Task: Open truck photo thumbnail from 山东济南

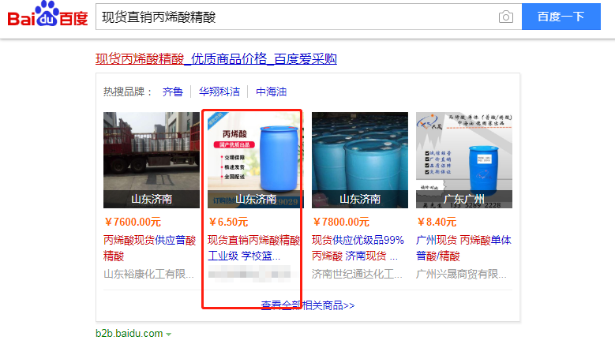Action: click(x=152, y=160)
